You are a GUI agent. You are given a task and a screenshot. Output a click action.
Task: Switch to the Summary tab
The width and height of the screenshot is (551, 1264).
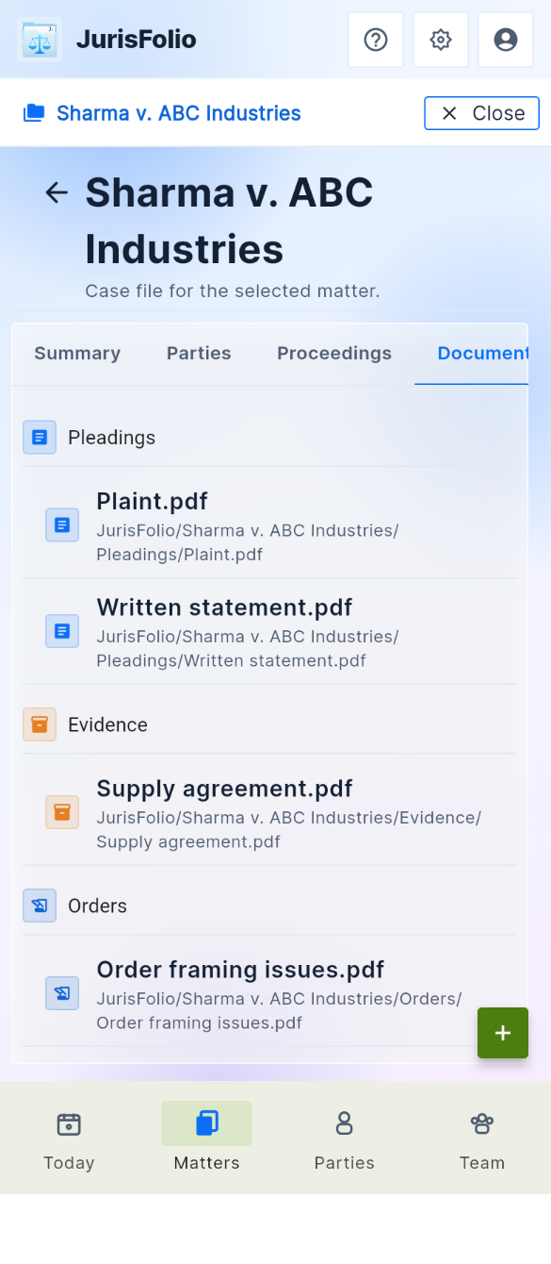click(x=77, y=354)
